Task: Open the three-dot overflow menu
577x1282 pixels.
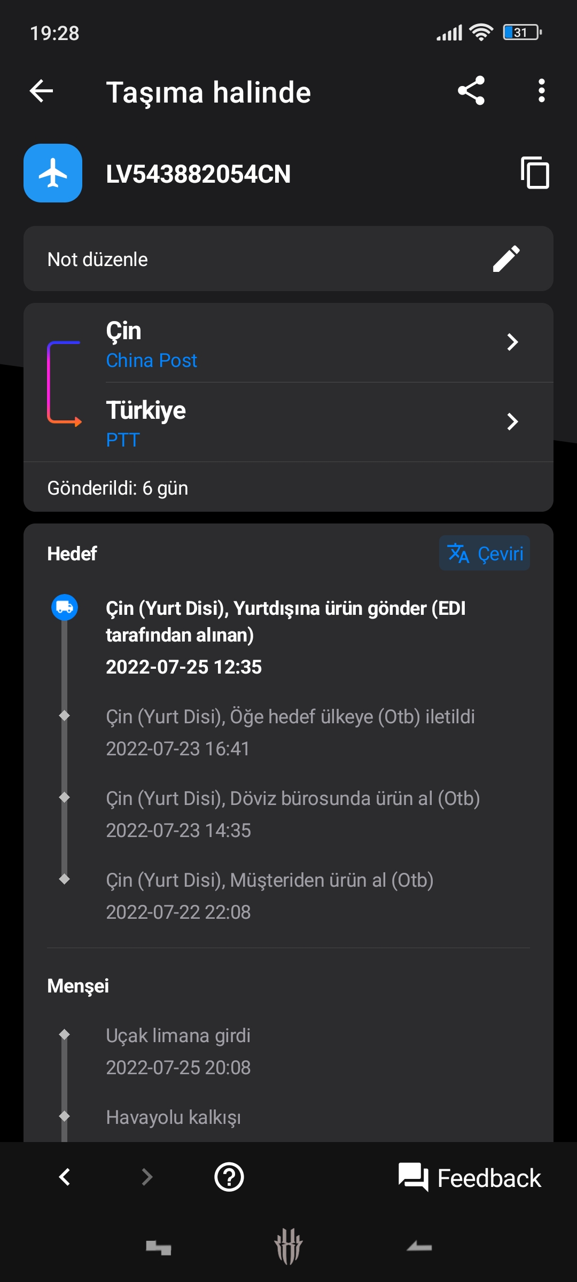Action: click(x=541, y=91)
